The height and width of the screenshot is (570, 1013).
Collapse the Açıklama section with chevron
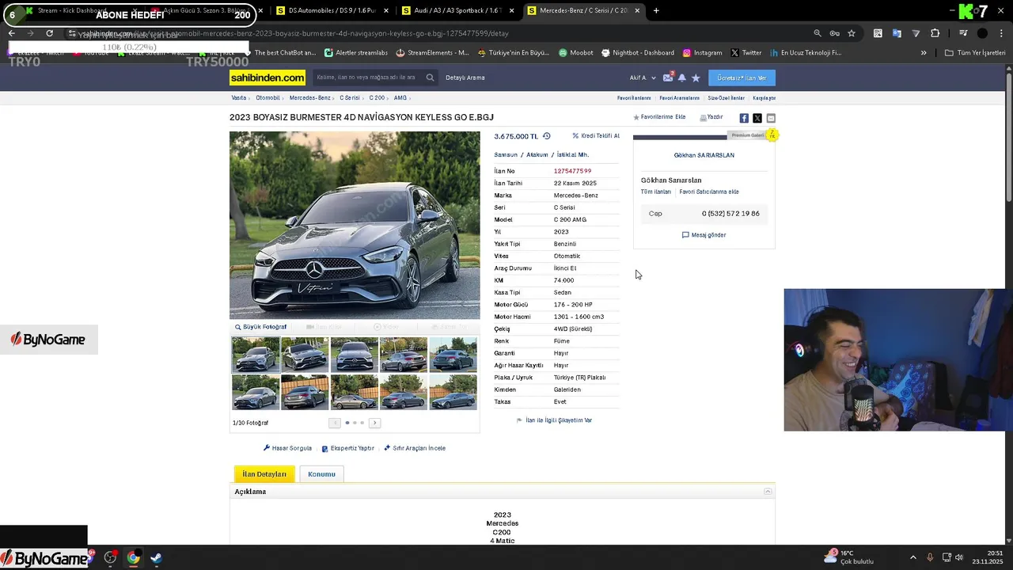(768, 492)
